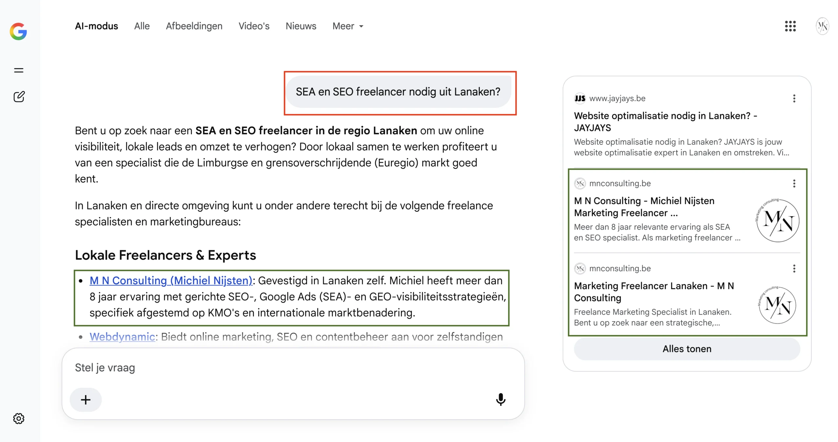Screen dimensions: 838x442
Task: Click the query bubble 'SEA en SEO freelancer nodig uit Lanaken?'
Action: pos(398,92)
